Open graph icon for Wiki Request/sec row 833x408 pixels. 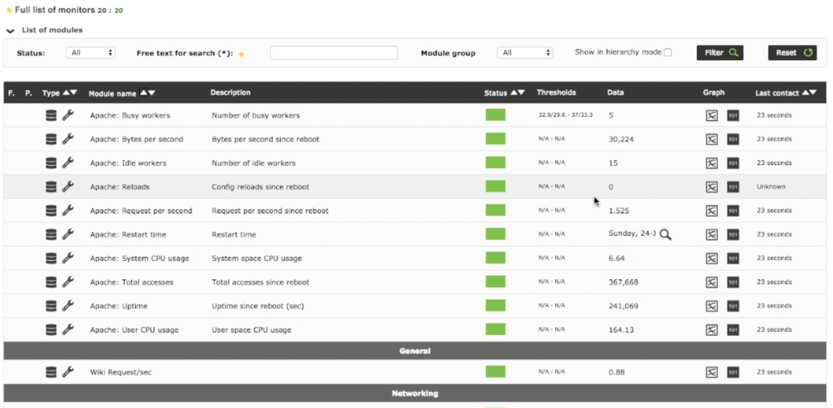[711, 372]
